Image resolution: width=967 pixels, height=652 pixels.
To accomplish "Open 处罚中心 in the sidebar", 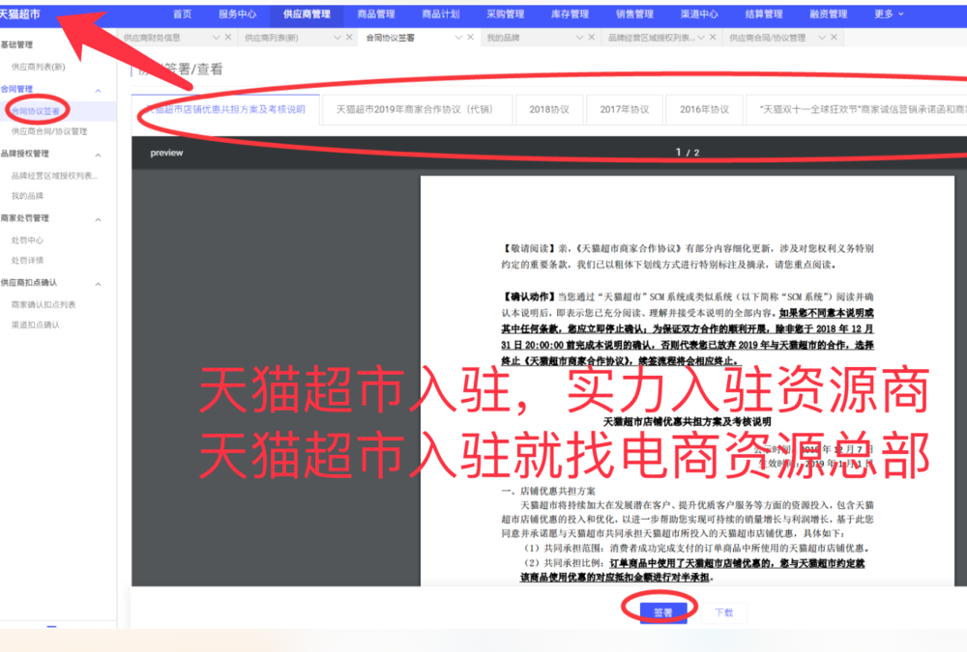I will pyautogui.click(x=28, y=241).
